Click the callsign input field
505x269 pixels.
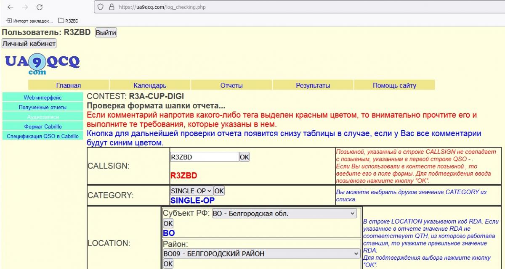pos(204,157)
